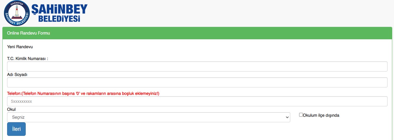Click the BELEDİYESİ word under the wordmark

[59, 19]
